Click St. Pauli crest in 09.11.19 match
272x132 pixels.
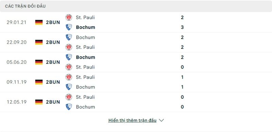coord(69,77)
